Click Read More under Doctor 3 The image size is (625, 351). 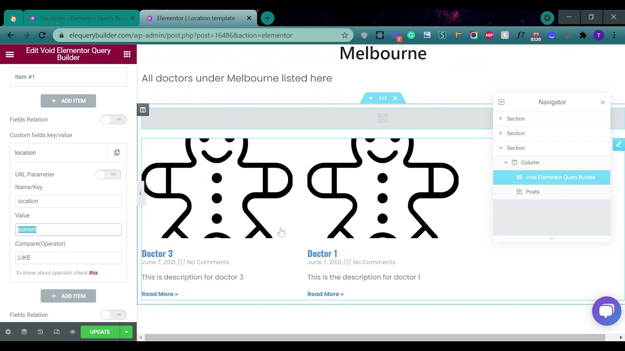click(160, 294)
